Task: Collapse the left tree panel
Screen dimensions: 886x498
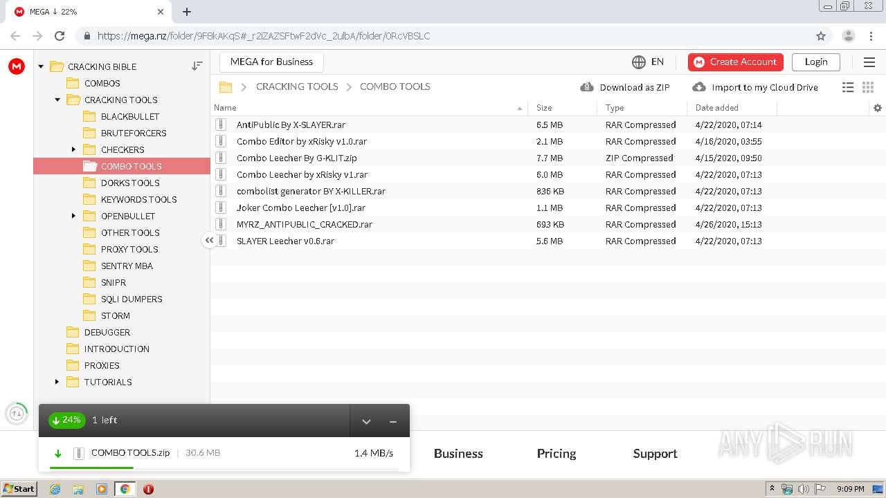Action: point(209,240)
